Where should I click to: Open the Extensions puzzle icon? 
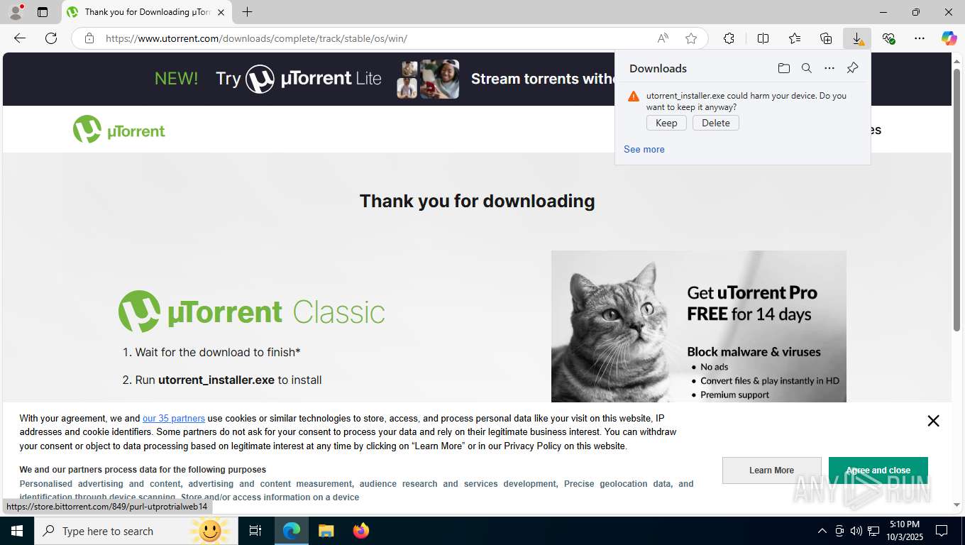click(729, 38)
